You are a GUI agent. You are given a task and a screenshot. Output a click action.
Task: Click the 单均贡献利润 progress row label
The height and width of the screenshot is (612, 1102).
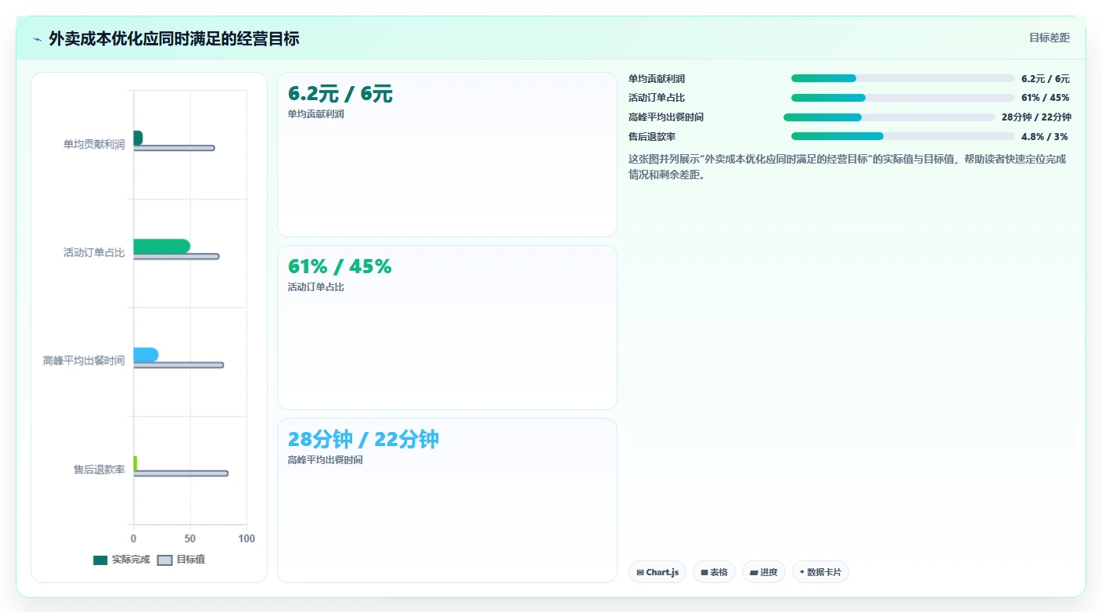coord(657,78)
